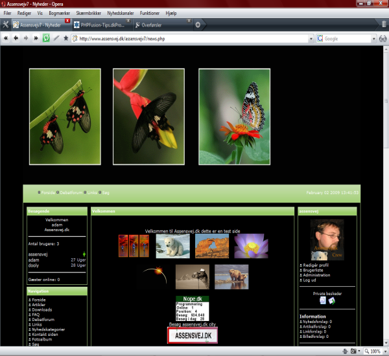Image resolution: width=389 pixels, height=356 pixels.
Task: Open closed tabs trash can icon
Action: [x=384, y=25]
